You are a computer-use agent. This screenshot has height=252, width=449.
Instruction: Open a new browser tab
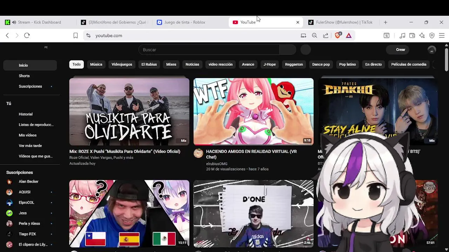click(x=386, y=22)
